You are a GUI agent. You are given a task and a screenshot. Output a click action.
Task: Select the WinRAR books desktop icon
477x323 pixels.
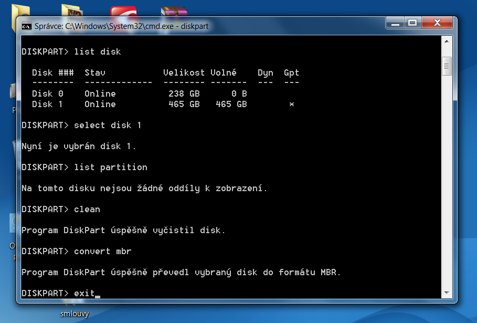pyautogui.click(x=174, y=11)
